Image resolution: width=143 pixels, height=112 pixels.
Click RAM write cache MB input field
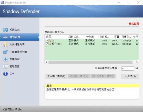[x=128, y=69]
